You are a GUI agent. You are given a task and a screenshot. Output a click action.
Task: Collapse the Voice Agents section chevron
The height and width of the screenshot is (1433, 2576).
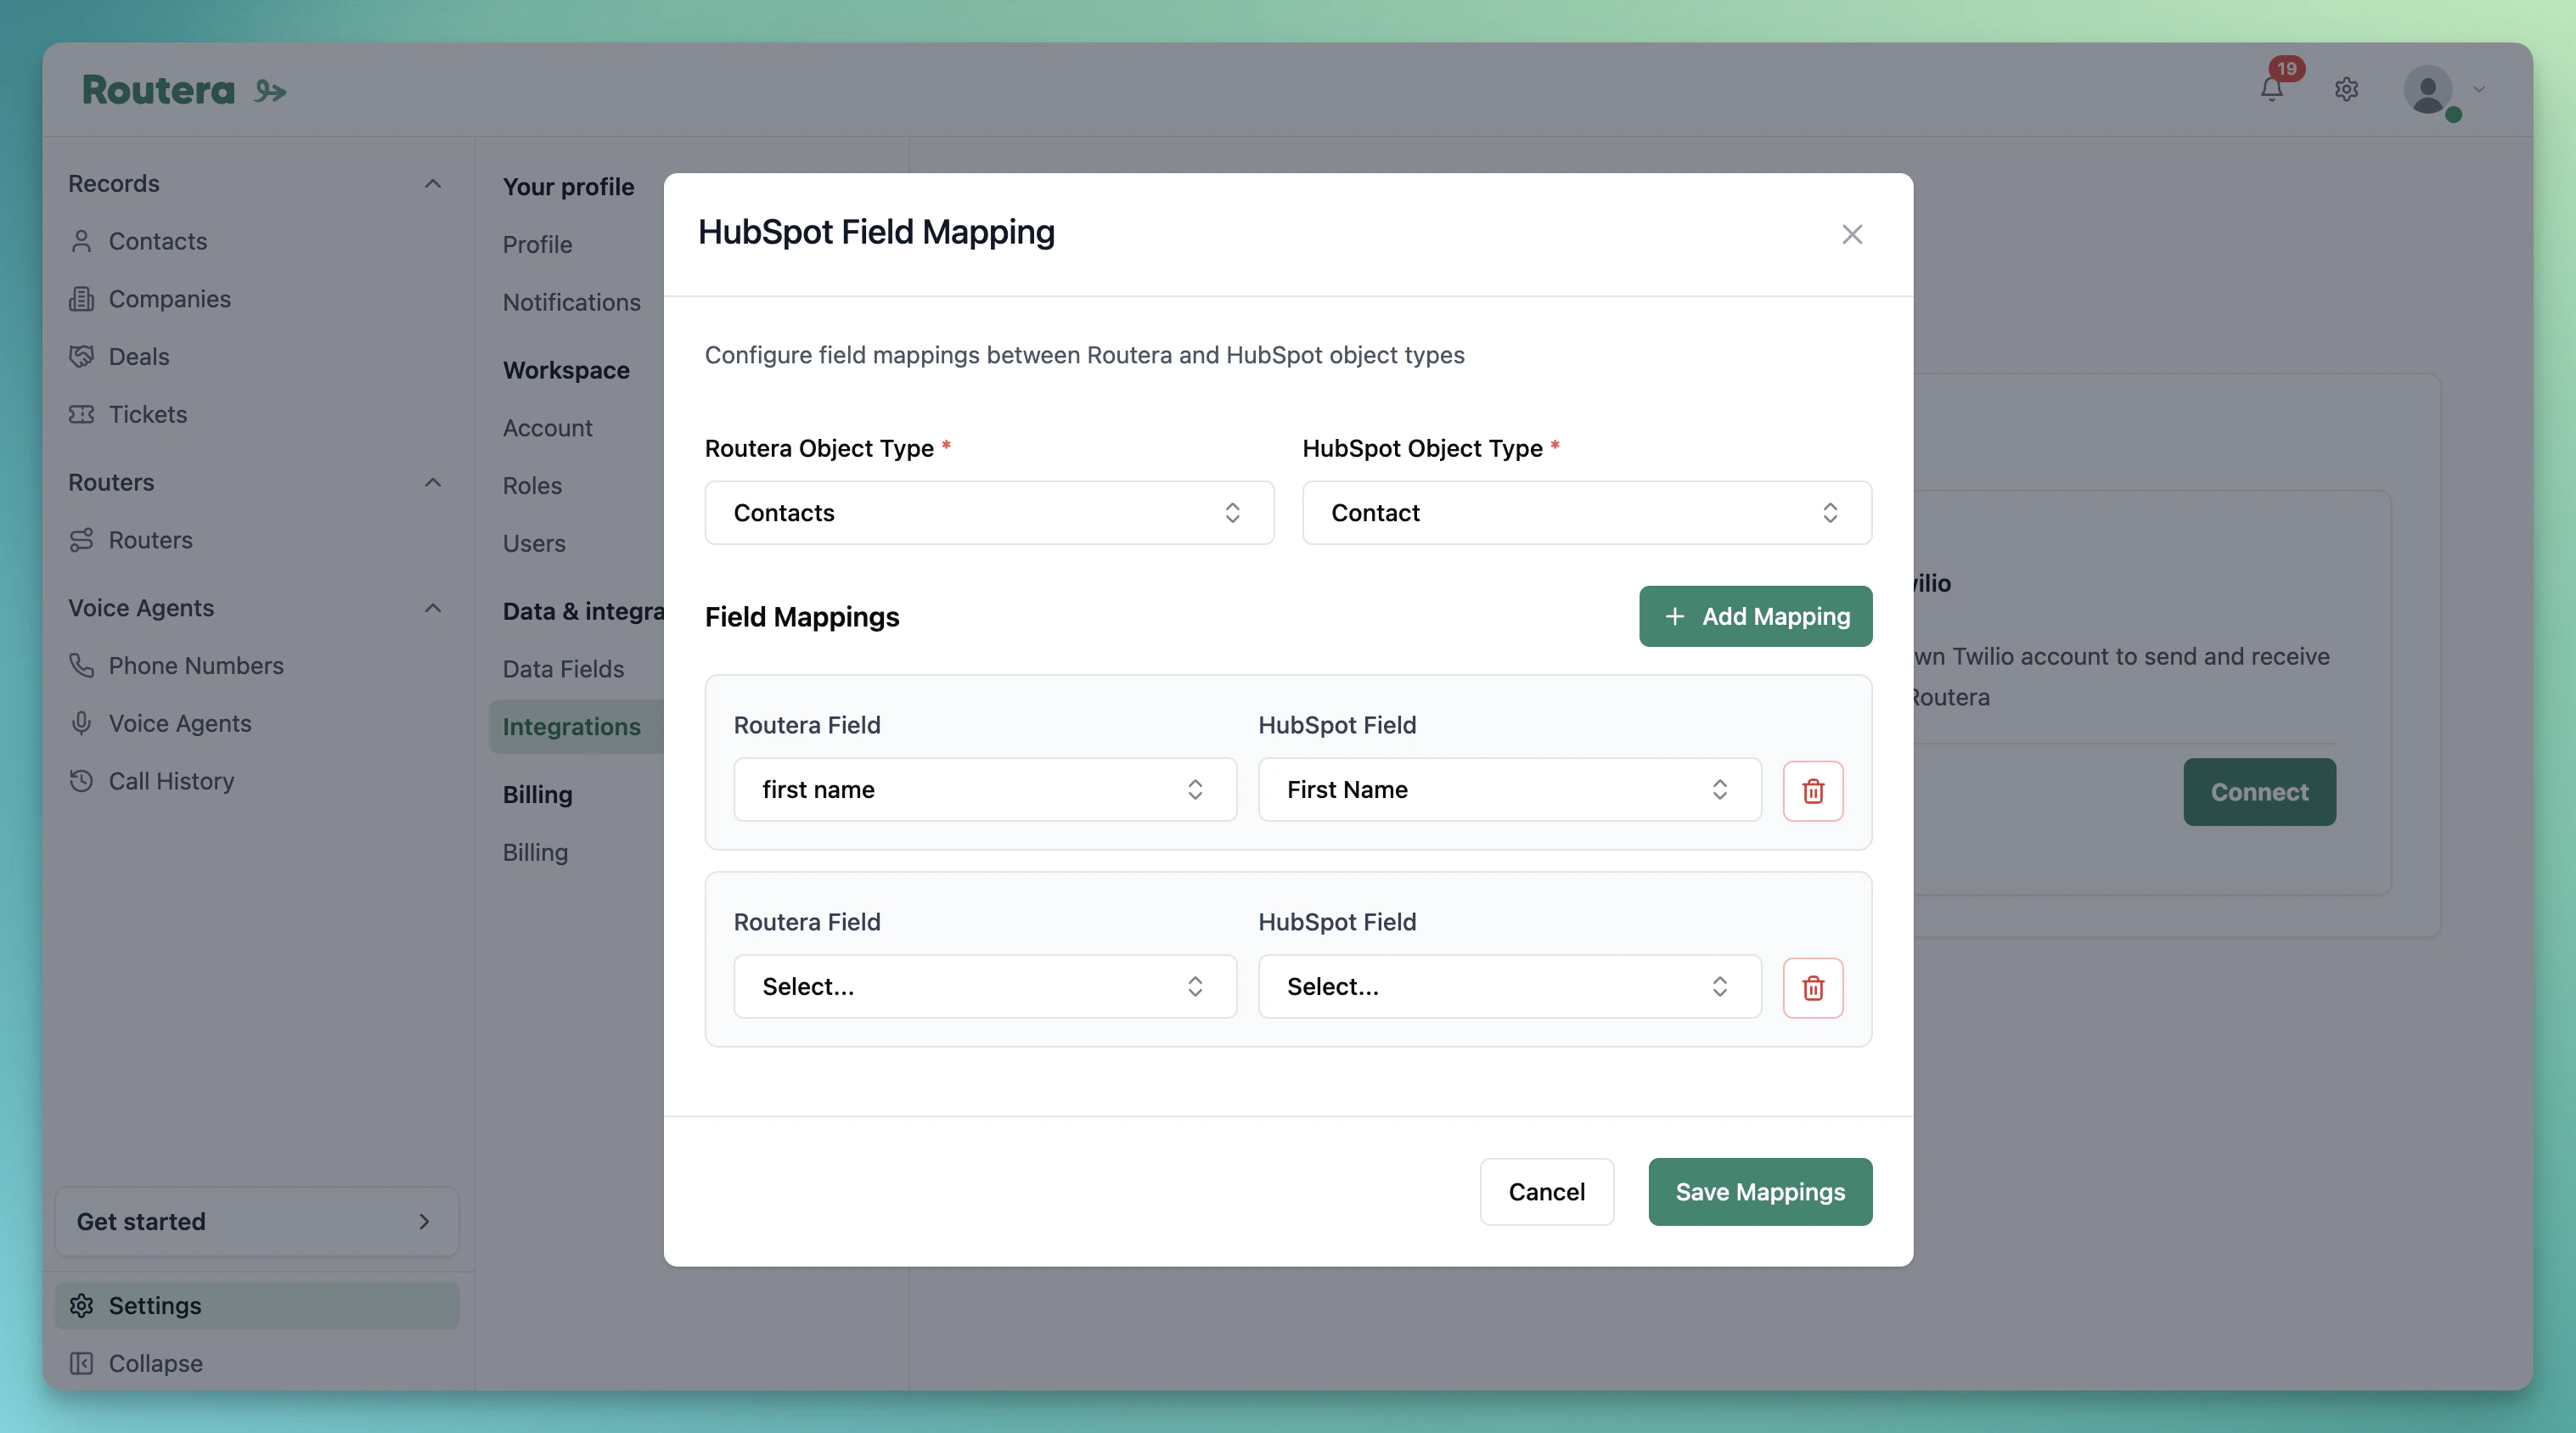pos(433,608)
